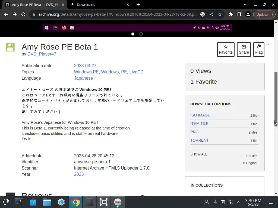This screenshot has height=208, width=278.
Task: Click the Update button in Chrome
Action: (x=262, y=15)
